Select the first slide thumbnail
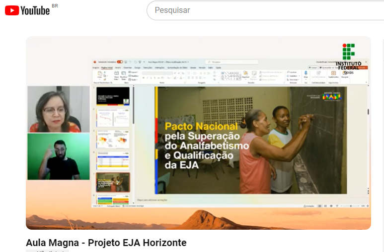 113,96
